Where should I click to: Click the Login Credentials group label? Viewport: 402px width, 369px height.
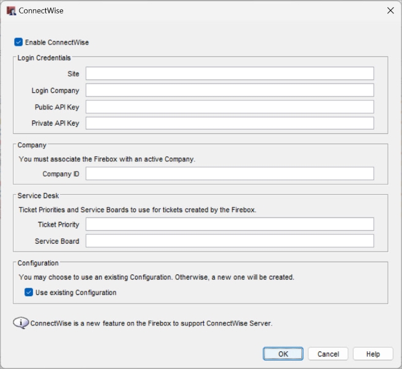pyautogui.click(x=44, y=58)
